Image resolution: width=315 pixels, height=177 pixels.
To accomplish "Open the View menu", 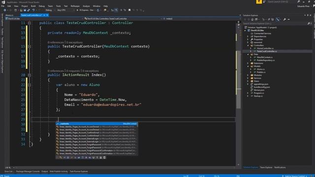I will (x=16, y=6).
